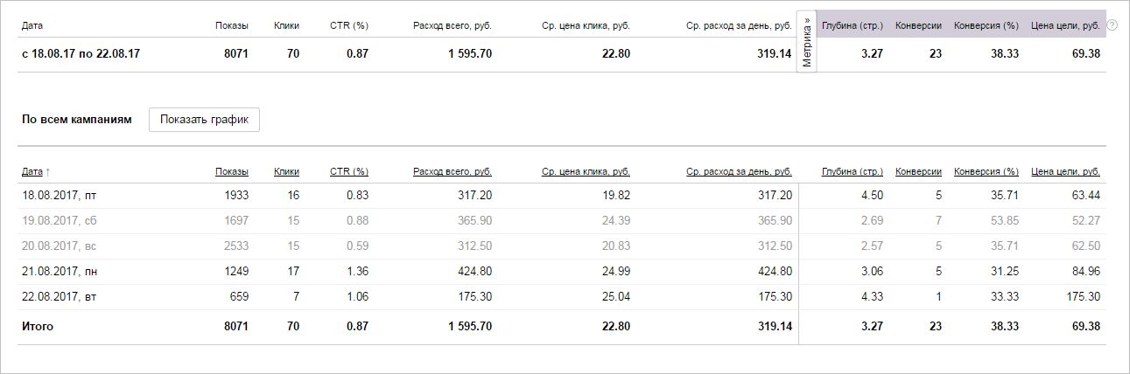Viewport: 1130px width, 374px height.
Task: Collapse the Метрика side tab
Action: tap(806, 42)
